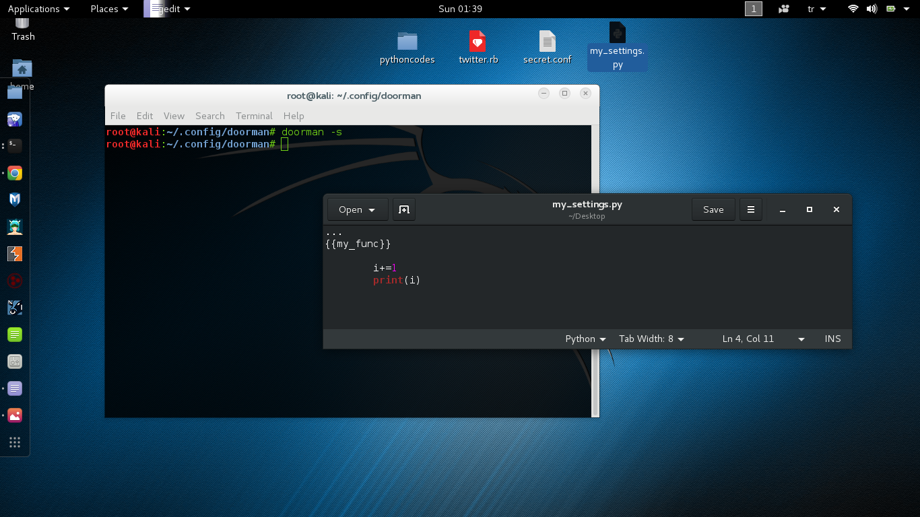The width and height of the screenshot is (920, 517).
Task: Toggle INS insert mode in status bar
Action: pos(832,339)
